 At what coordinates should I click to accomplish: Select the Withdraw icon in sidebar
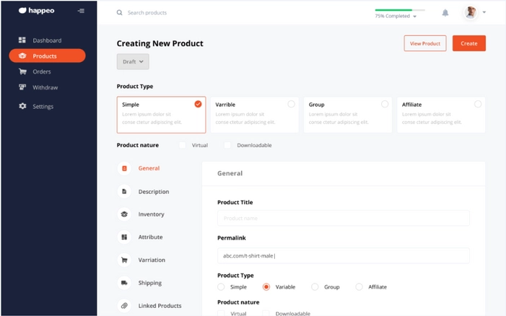point(22,87)
